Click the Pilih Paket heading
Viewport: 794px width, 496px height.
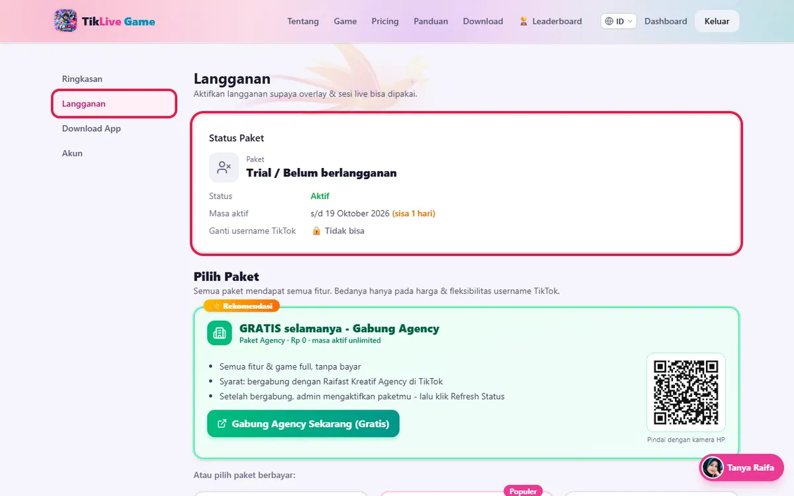(x=226, y=276)
